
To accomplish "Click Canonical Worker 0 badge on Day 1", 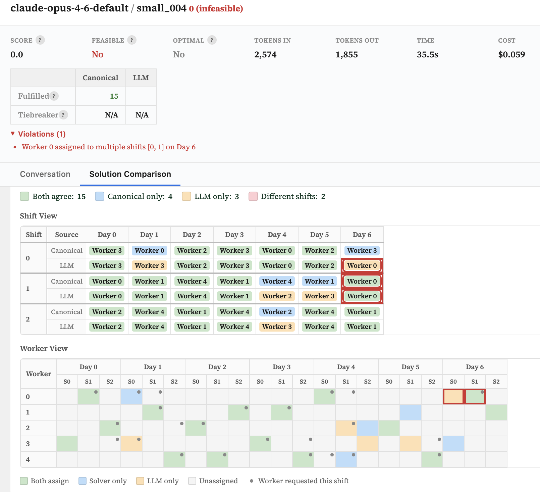I will [x=150, y=250].
